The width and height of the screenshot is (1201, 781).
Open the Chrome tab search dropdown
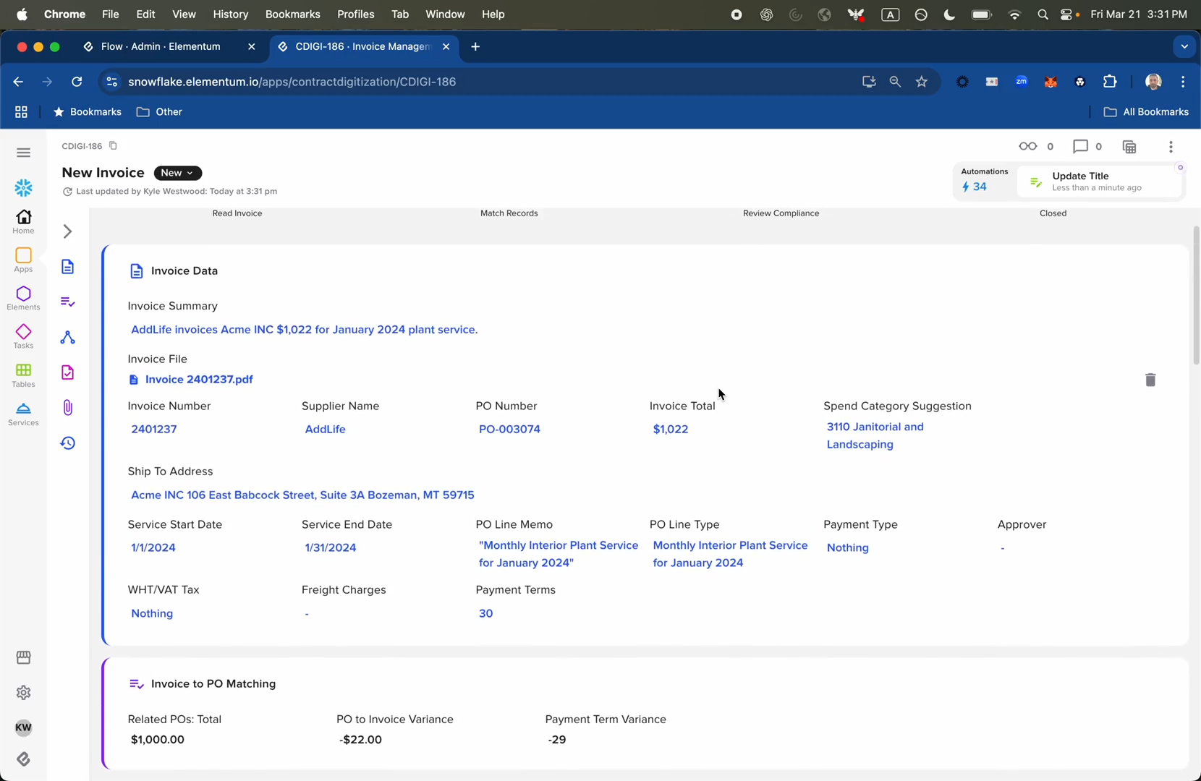click(1184, 46)
